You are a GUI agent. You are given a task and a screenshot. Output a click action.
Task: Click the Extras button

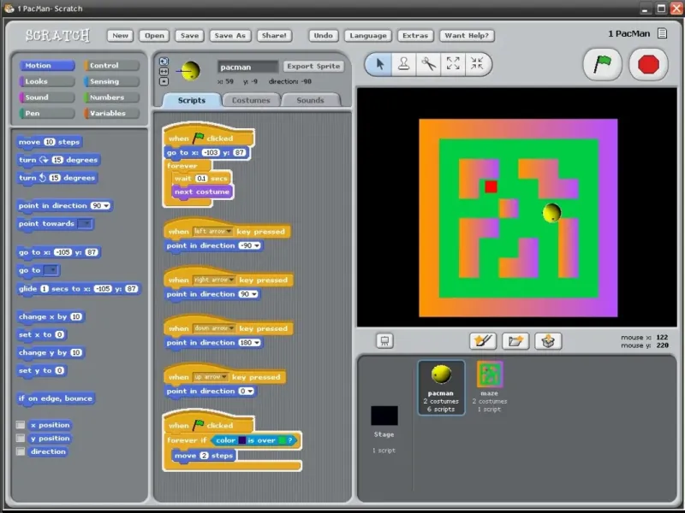pyautogui.click(x=415, y=36)
